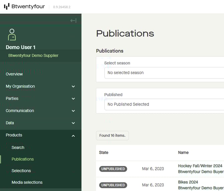Go to Publications in sidebar

23,159
